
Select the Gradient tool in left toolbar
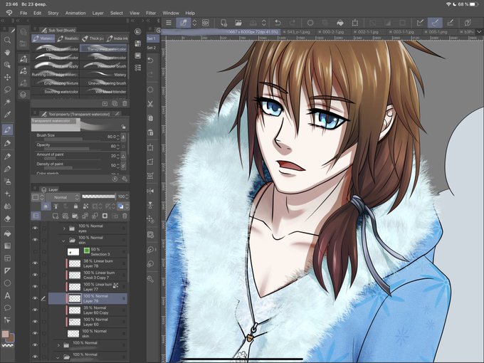[x=7, y=246]
